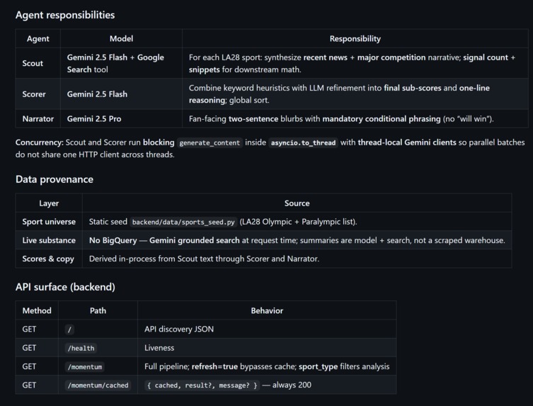The height and width of the screenshot is (406, 533).
Task: Click 'sport_type' bold text in momentum row
Action: click(318, 366)
